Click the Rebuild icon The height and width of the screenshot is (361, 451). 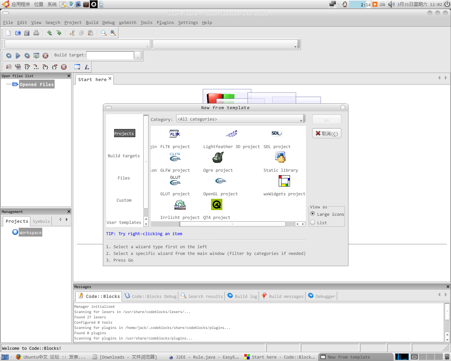point(36,56)
